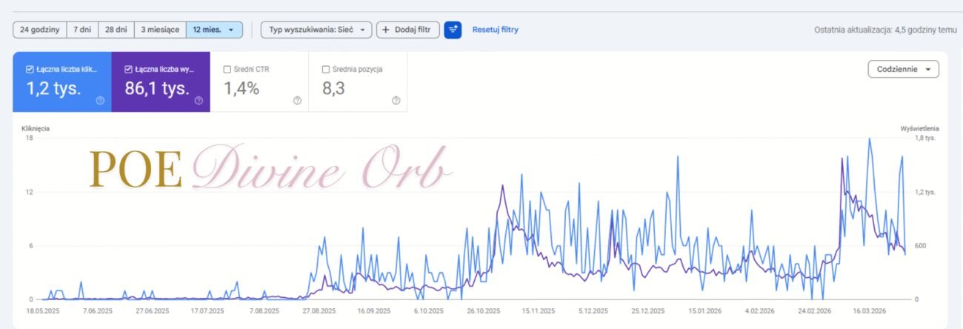Open help icon on Średni CTR card
This screenshot has height=329, width=963.
(x=297, y=101)
